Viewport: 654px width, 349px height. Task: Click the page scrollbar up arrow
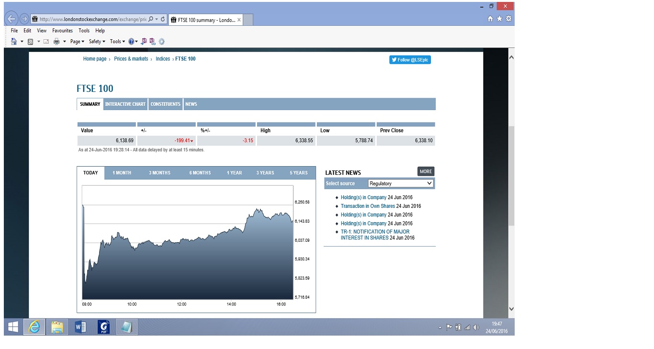(511, 57)
